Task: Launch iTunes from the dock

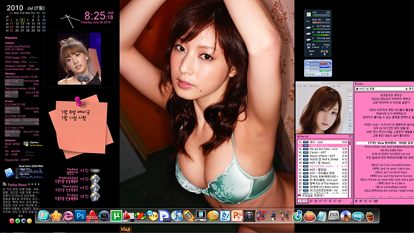Action: [x=177, y=216]
